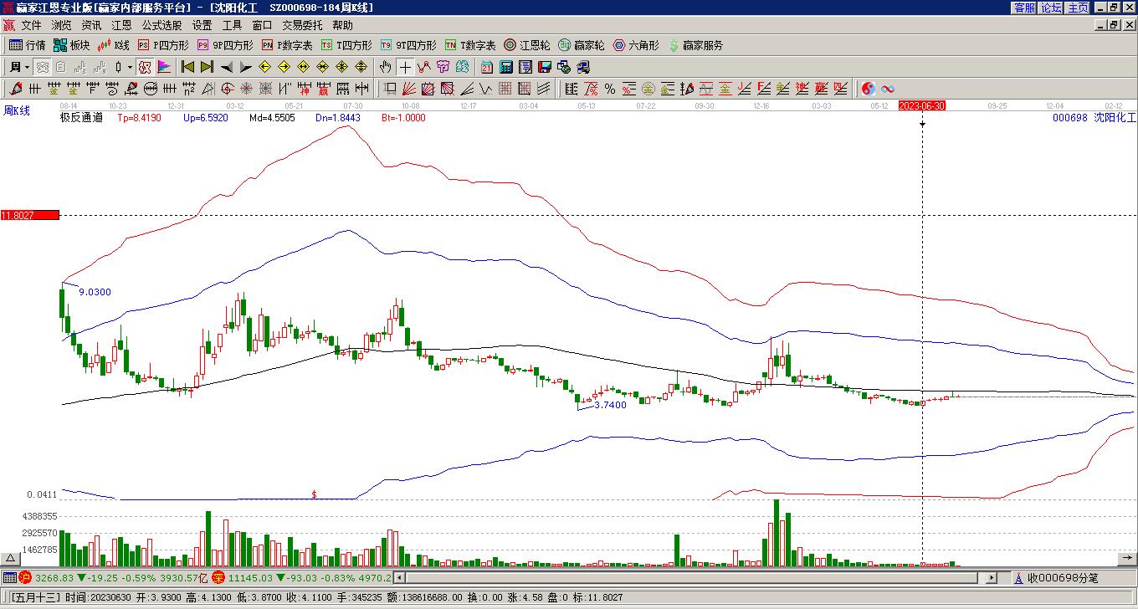The image size is (1138, 609).
Task: Open the 工具 menu
Action: pos(232,26)
